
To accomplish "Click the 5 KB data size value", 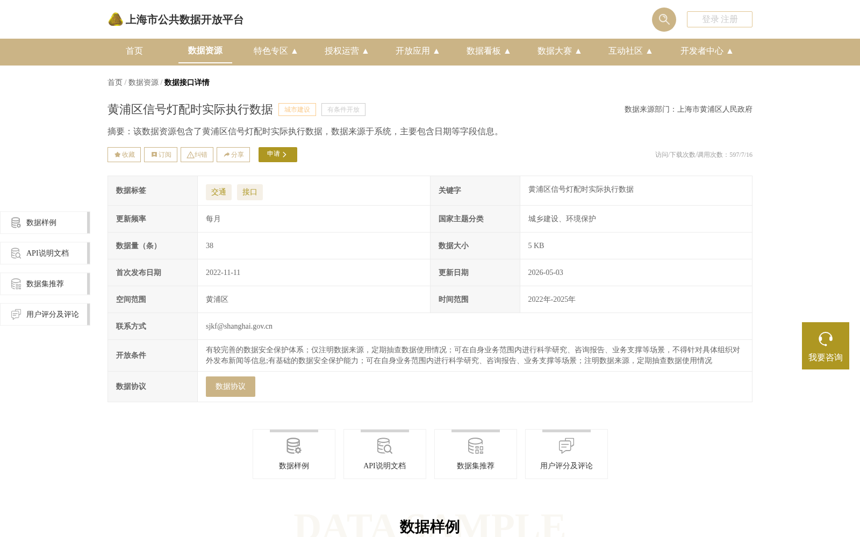I will [x=536, y=245].
